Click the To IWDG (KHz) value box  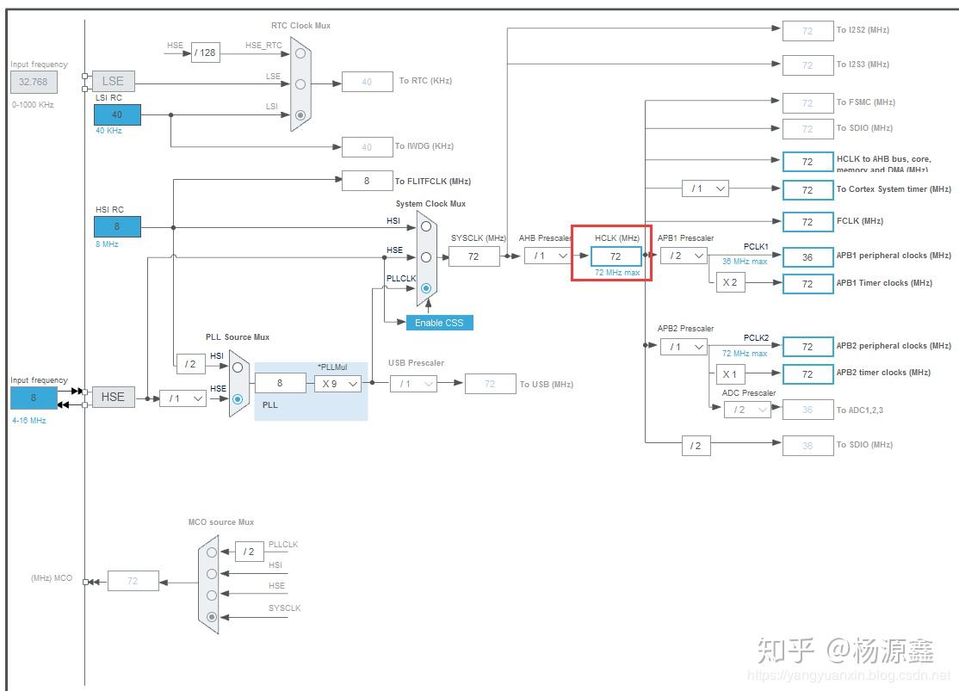[x=367, y=147]
